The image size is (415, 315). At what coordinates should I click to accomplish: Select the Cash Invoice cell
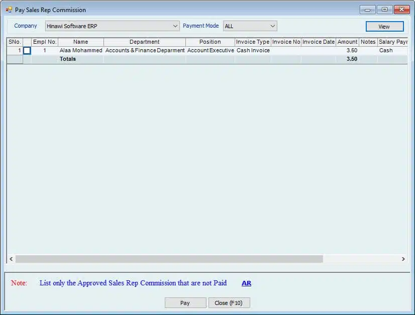(253, 50)
